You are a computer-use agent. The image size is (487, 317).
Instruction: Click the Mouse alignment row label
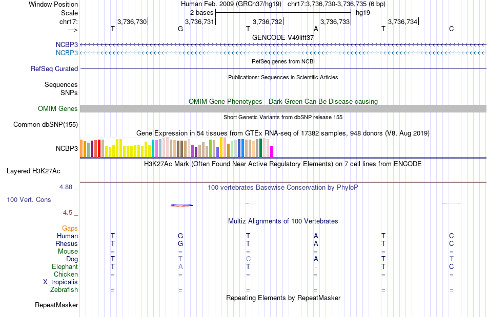tap(68, 252)
